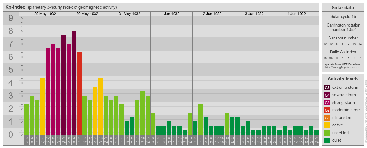Screen dimensions: 367x148
Task: Click the tallest bar, 30 May 3-6h
Action: [74, 83]
